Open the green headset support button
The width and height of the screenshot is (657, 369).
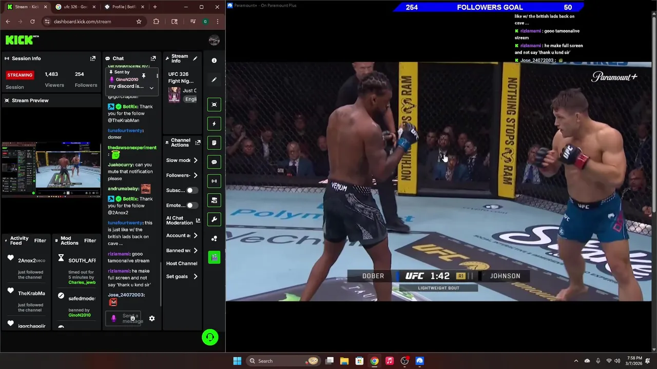(x=210, y=337)
